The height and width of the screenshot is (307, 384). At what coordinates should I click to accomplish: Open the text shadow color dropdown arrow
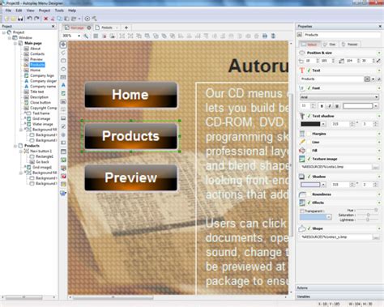(323, 124)
